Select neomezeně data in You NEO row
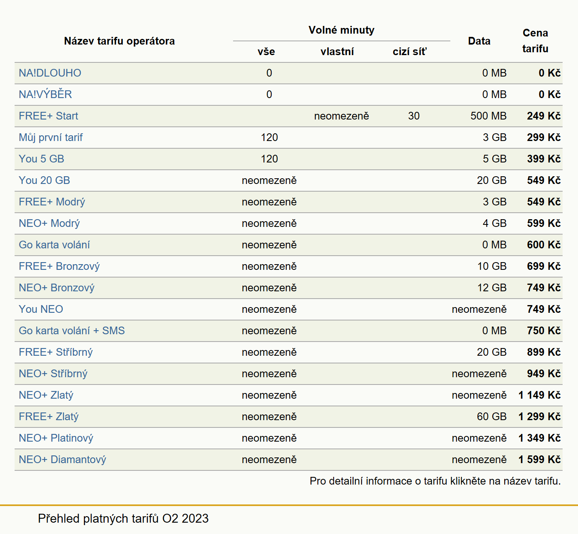 click(479, 309)
